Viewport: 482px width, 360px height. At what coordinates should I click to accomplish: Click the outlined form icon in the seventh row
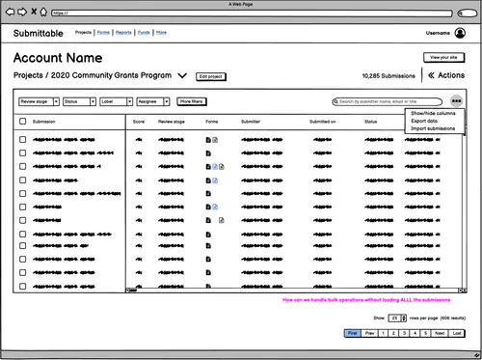click(222, 220)
